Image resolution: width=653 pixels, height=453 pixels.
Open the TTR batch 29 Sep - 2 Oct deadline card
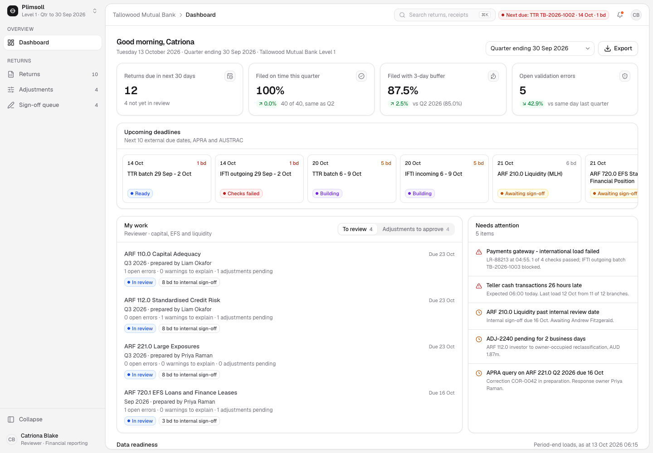(x=167, y=178)
